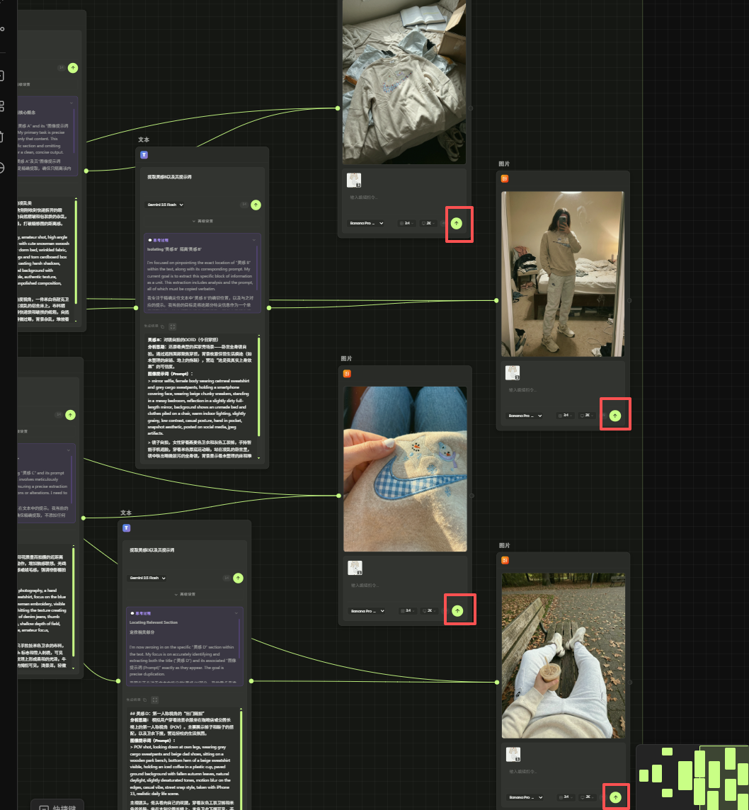Click fullscreen icon above the 灵感B result
The width and height of the screenshot is (749, 810).
[173, 326]
